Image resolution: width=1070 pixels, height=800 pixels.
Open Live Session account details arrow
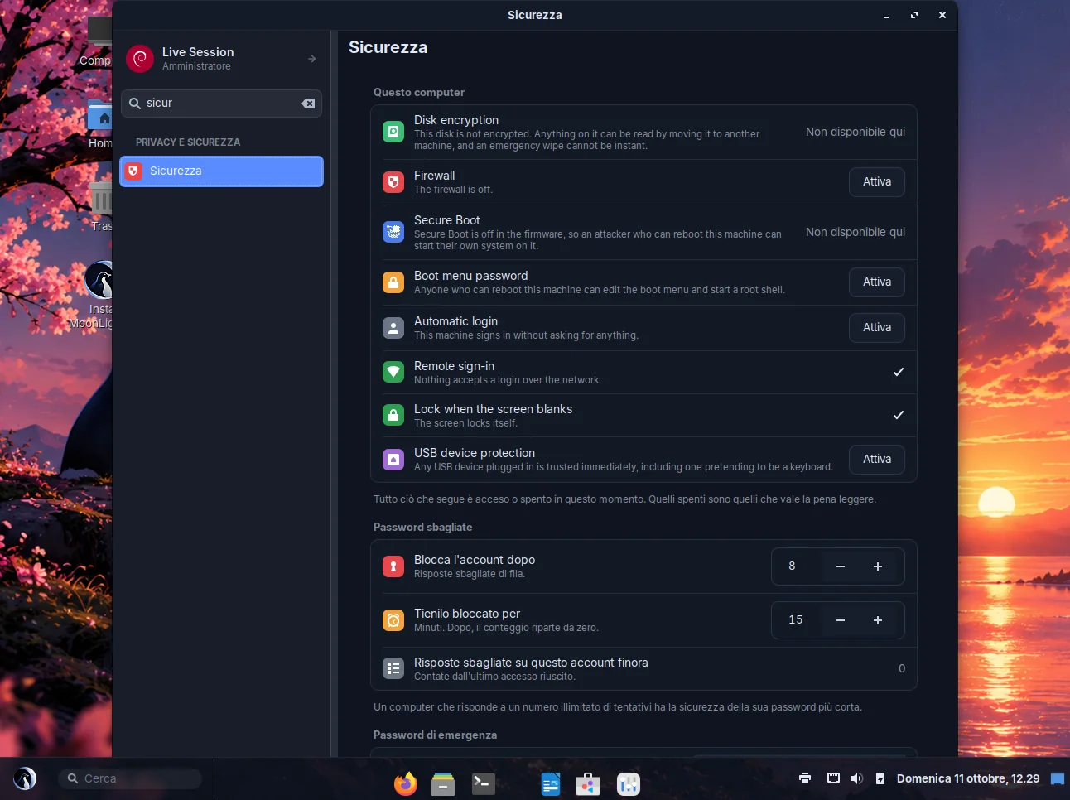(312, 59)
